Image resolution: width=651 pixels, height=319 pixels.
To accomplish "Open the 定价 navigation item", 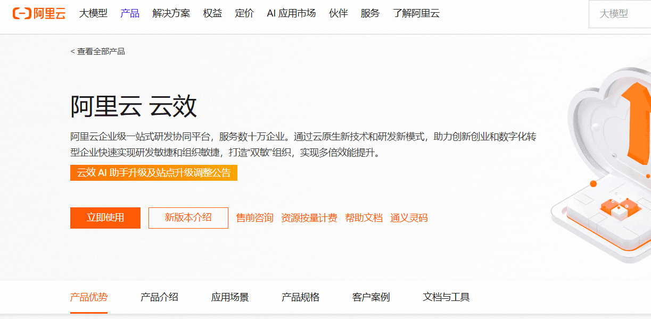I will tap(244, 14).
